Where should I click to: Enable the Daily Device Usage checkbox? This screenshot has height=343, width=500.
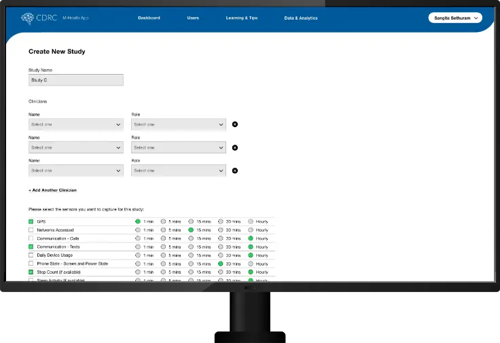(31, 255)
